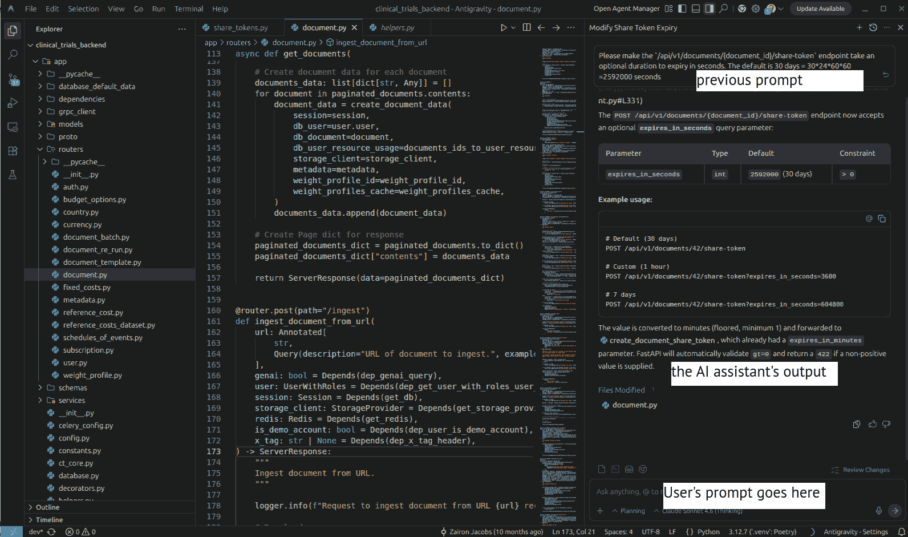Screen dimensions: 908x537
Task: Open the Terminal menu
Action: [x=188, y=9]
